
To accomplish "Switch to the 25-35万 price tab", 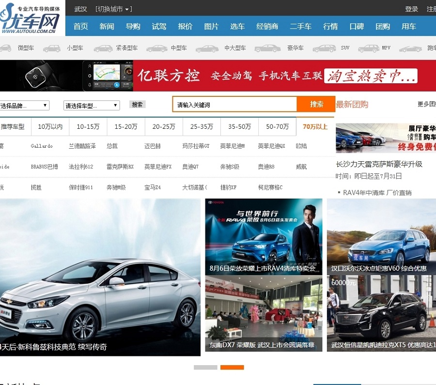I will pyautogui.click(x=202, y=127).
